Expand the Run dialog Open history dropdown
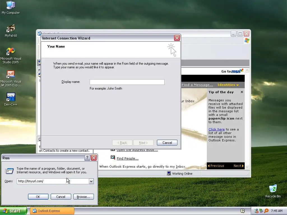This screenshot has height=215, width=287. [x=91, y=181]
